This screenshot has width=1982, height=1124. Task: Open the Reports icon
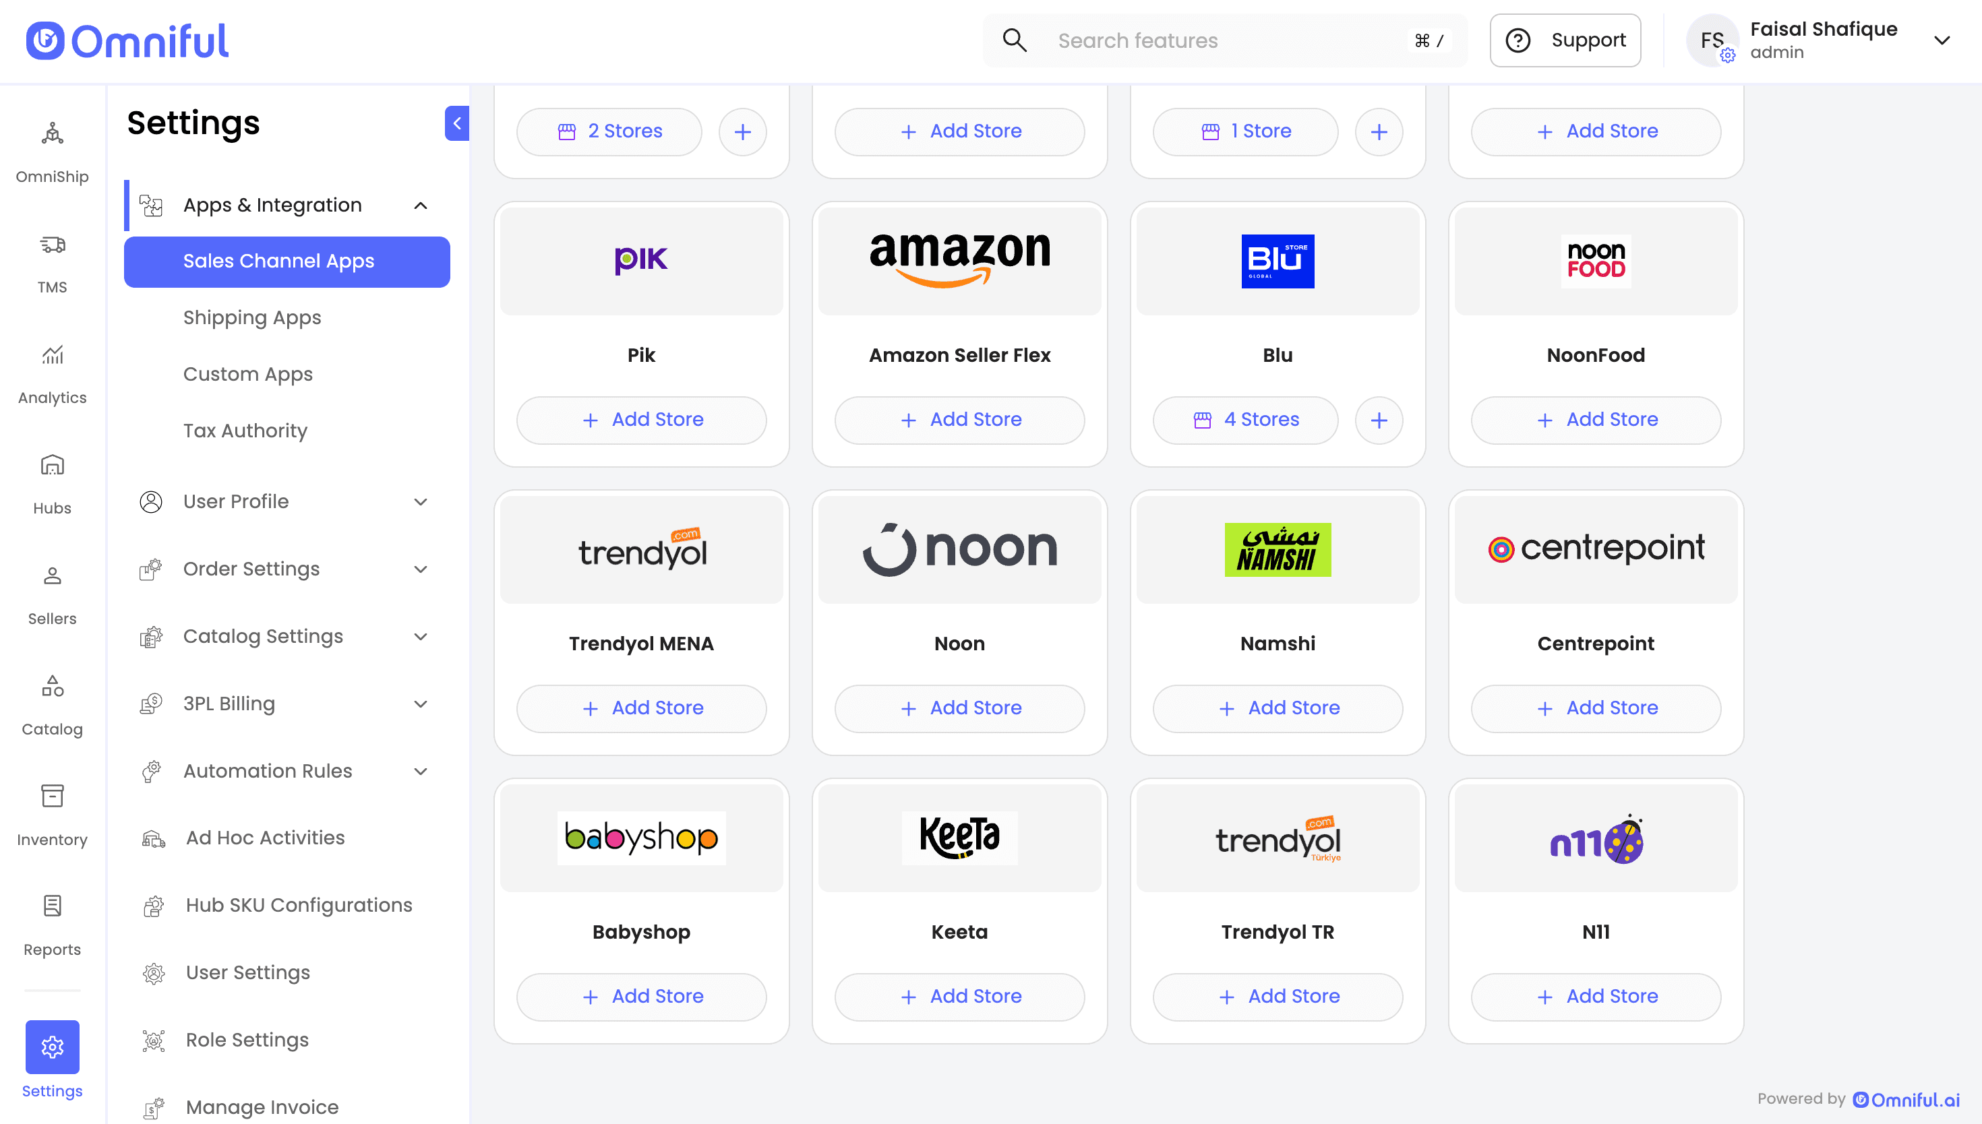tap(52, 906)
